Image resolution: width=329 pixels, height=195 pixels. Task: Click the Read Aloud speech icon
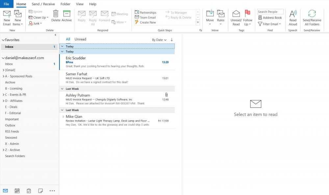pos(293,14)
